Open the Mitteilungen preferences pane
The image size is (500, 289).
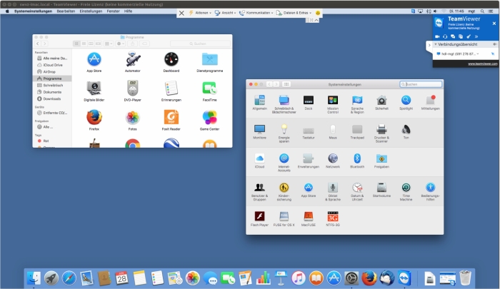point(430,103)
